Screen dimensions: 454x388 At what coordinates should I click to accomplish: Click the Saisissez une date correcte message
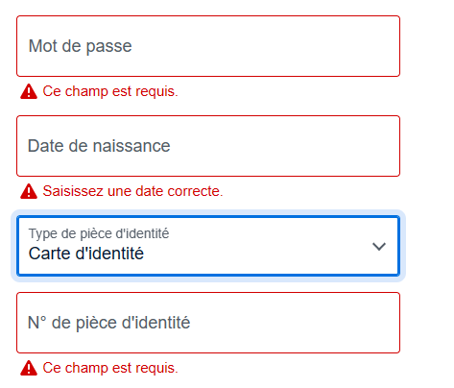point(132,191)
